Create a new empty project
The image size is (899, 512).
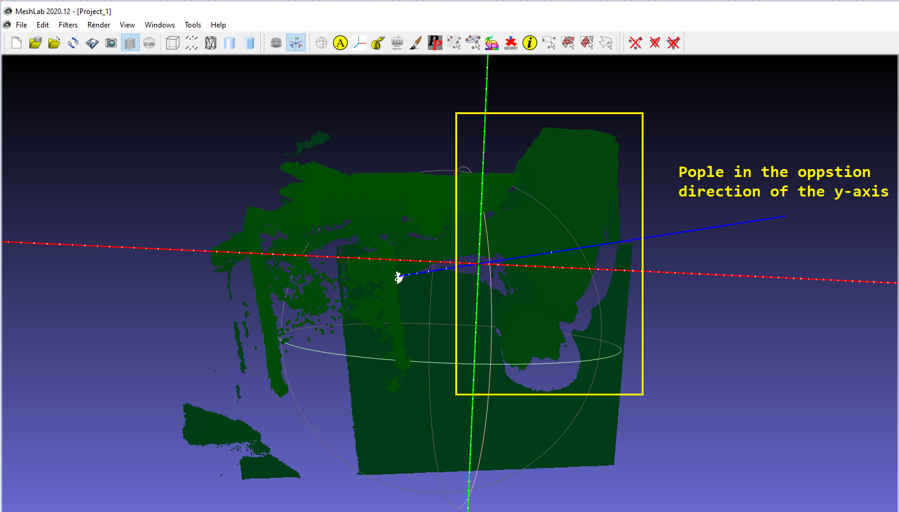coord(16,42)
